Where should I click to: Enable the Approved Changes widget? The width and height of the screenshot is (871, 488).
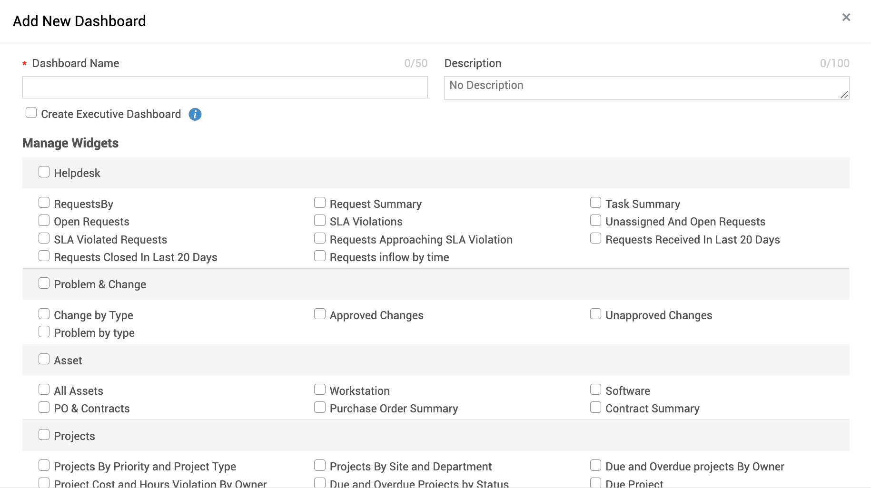point(320,314)
